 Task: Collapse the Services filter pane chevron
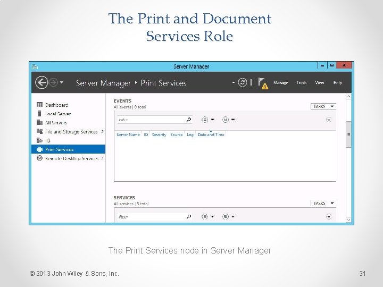pyautogui.click(x=329, y=217)
